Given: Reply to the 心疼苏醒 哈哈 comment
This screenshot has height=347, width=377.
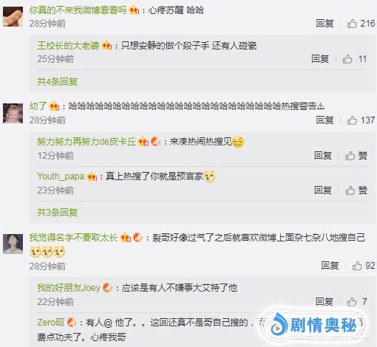Looking at the screenshot, I should [x=325, y=24].
